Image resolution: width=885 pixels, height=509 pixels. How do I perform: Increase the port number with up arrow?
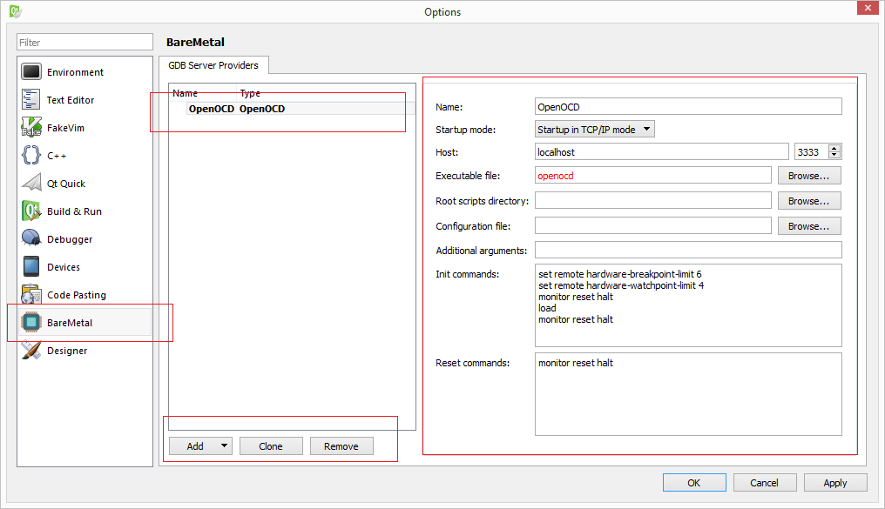point(834,148)
